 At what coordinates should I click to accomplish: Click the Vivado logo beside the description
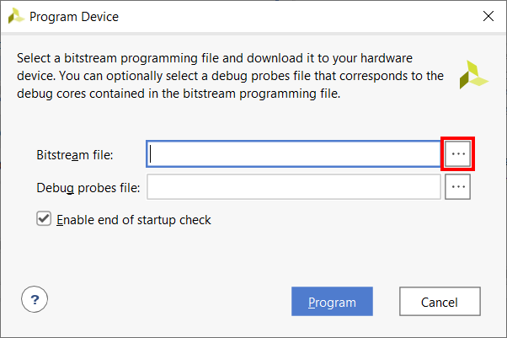pos(473,75)
